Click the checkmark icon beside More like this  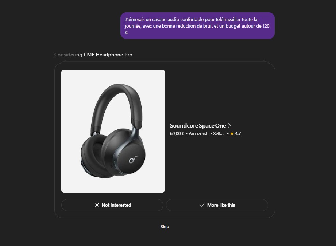pos(202,205)
